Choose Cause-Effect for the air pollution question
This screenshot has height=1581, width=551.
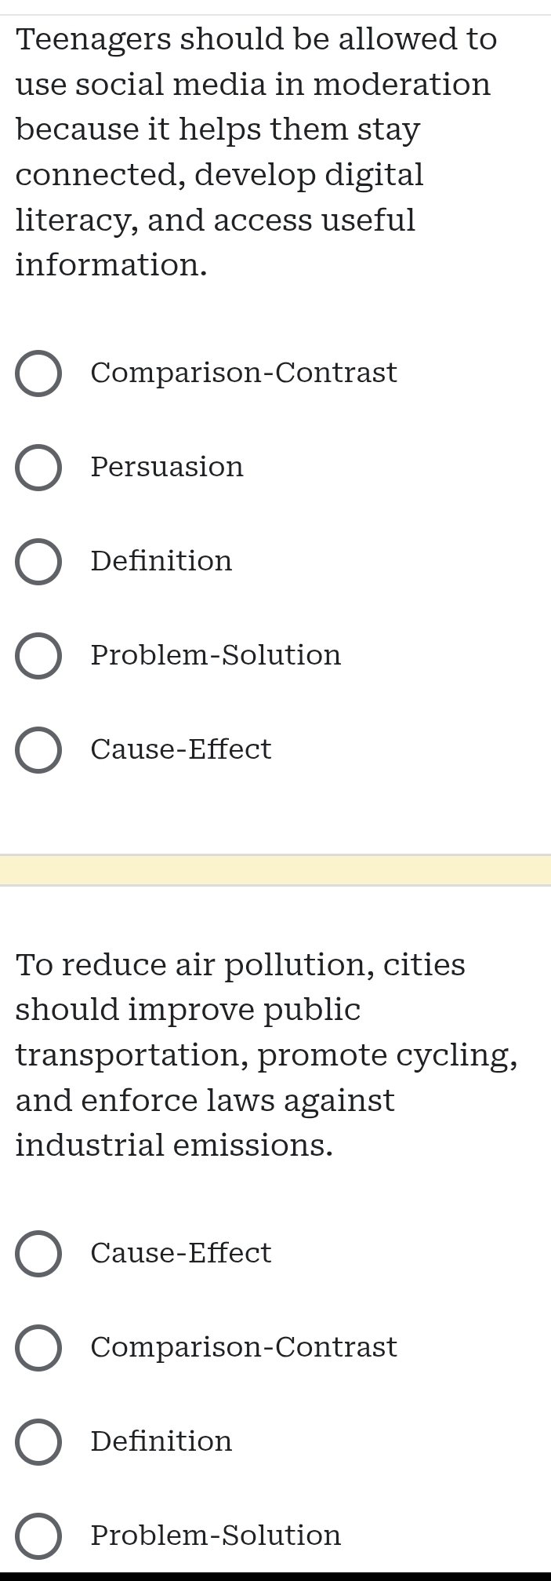38,1254
